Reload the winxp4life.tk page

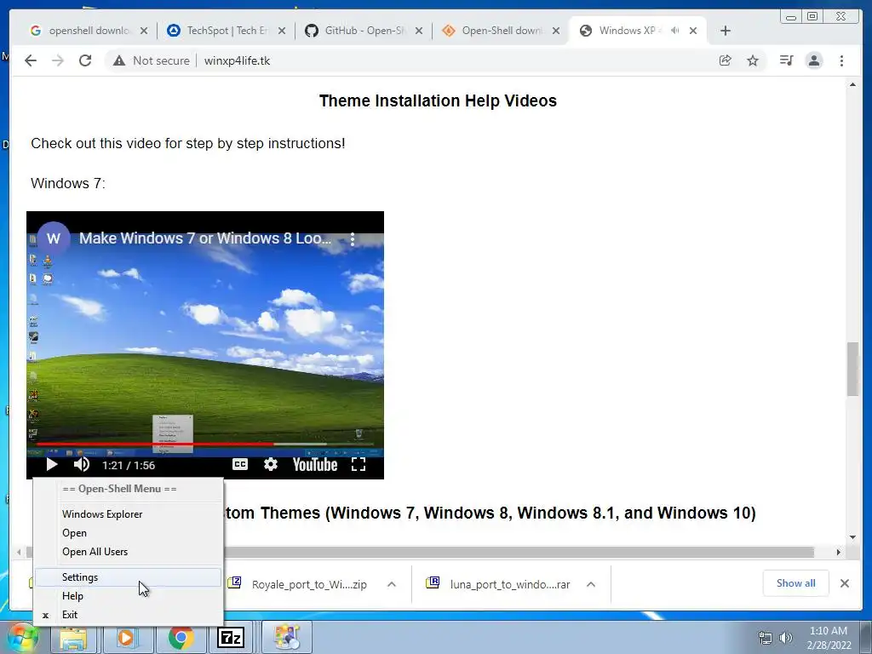click(x=85, y=60)
